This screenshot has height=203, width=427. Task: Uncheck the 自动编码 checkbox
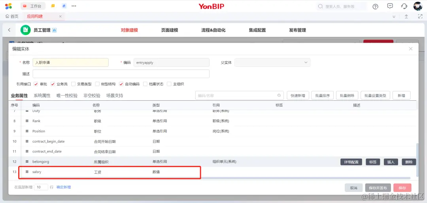point(121,84)
